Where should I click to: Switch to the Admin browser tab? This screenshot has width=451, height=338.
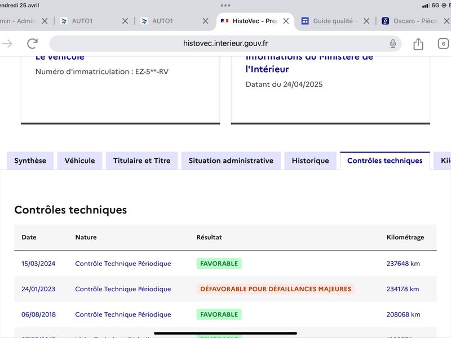[x=18, y=21]
